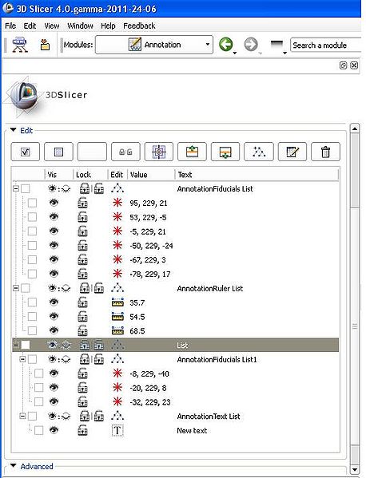
Task: Click red fiducial icon of 95, 229, 21
Action: [x=117, y=203]
